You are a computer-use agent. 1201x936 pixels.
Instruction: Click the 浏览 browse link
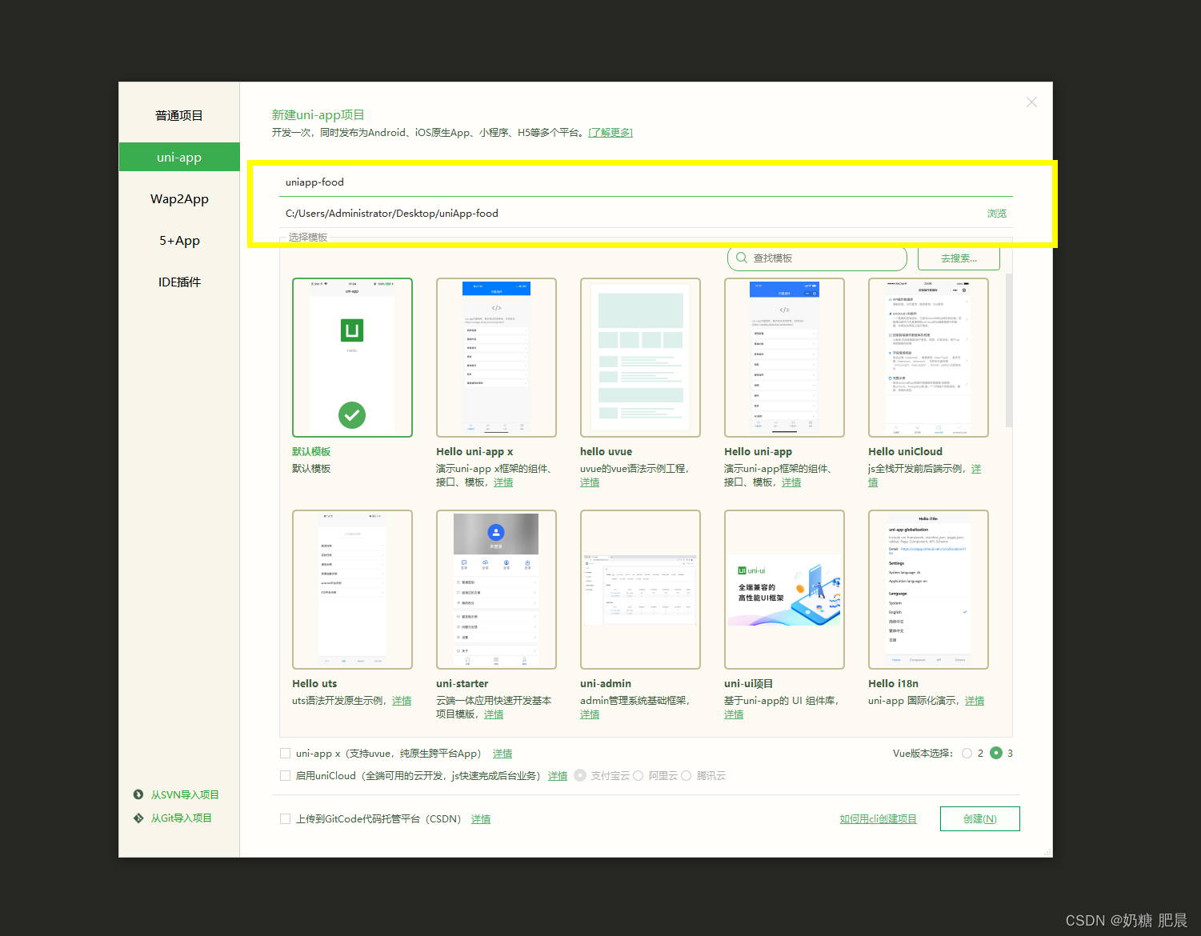click(996, 214)
